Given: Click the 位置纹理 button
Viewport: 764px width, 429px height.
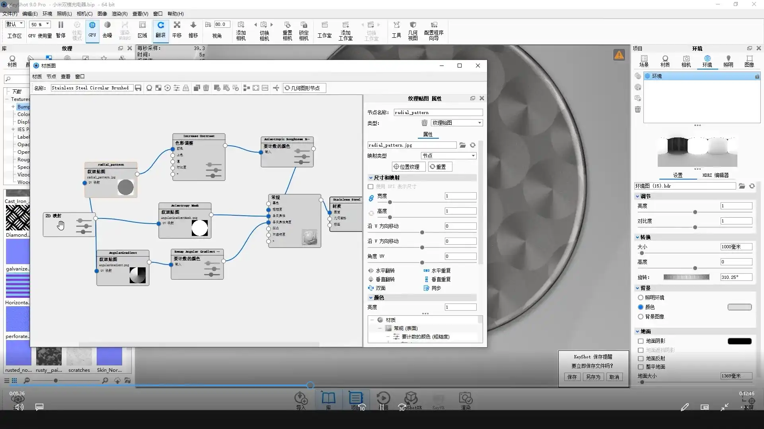Looking at the screenshot, I should [x=408, y=167].
